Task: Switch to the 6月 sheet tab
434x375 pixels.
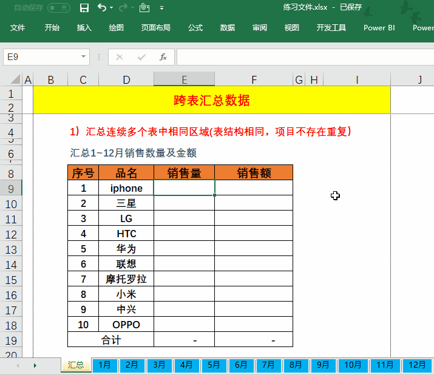Action: pos(241,365)
